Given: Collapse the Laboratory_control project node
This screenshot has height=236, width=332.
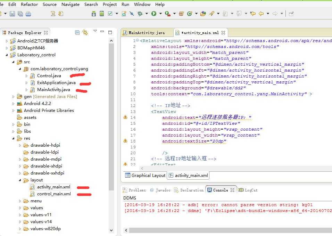Looking at the screenshot, I should point(7,55).
